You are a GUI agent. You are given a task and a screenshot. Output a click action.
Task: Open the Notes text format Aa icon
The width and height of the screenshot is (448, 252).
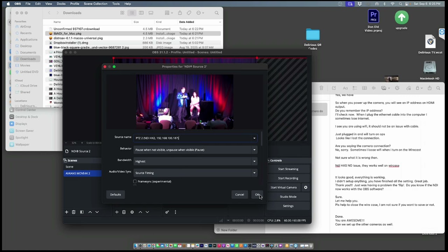click(345, 88)
